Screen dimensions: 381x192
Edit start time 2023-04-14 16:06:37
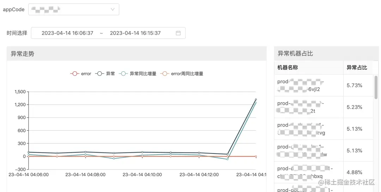[67, 33]
